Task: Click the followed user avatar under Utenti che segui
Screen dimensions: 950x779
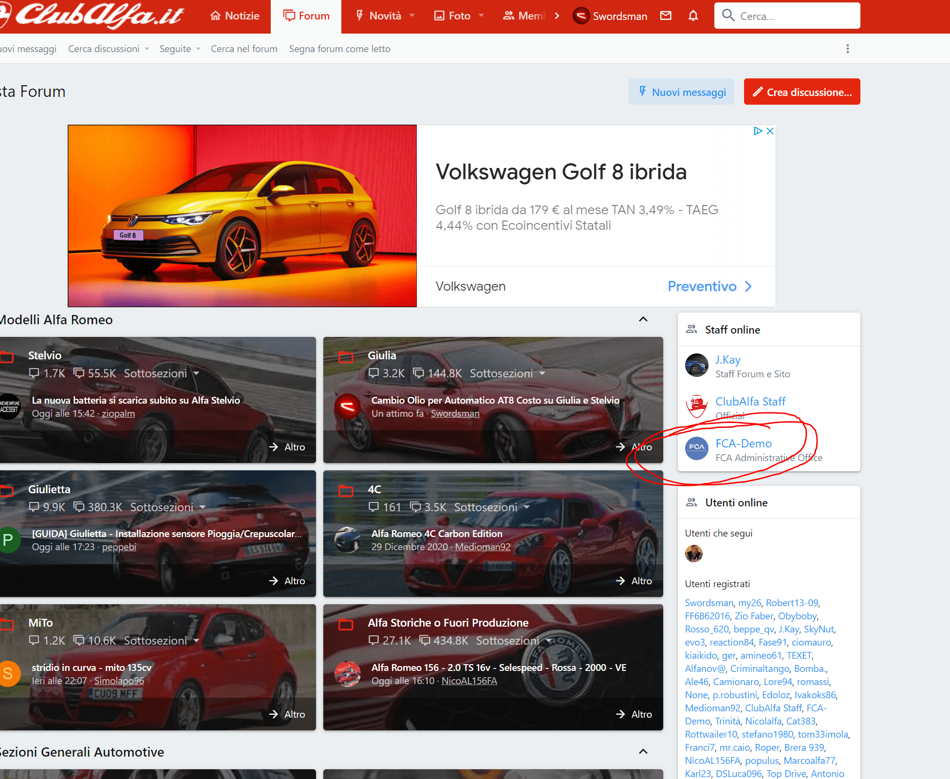Action: click(694, 554)
